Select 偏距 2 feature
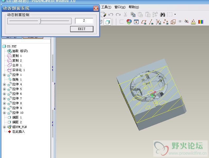209x158 pixels. pyautogui.click(x=17, y=122)
